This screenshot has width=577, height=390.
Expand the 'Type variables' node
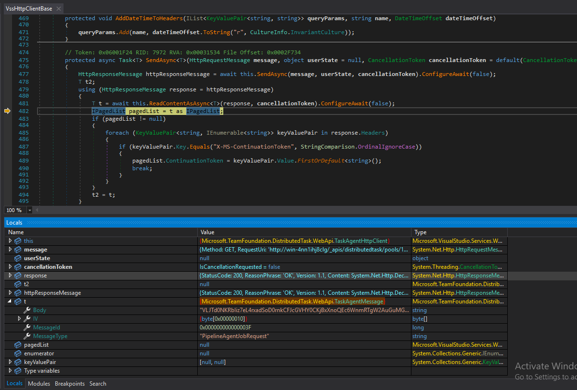10,371
